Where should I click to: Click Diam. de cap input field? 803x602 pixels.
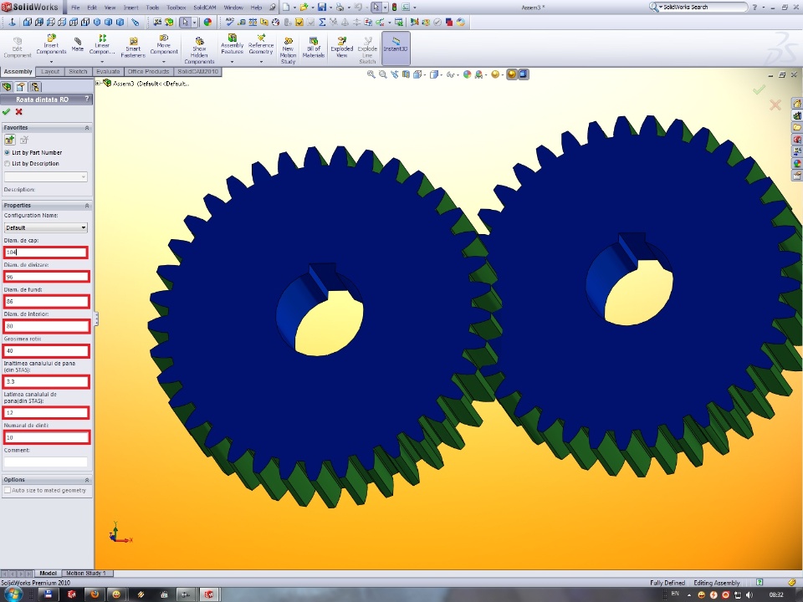[x=45, y=252]
